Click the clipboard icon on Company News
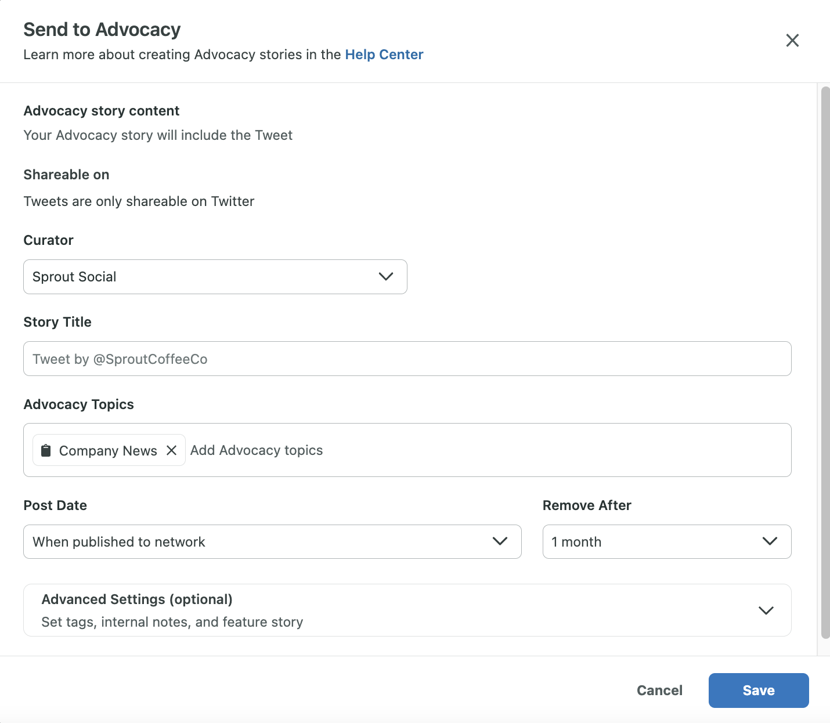 coord(46,450)
